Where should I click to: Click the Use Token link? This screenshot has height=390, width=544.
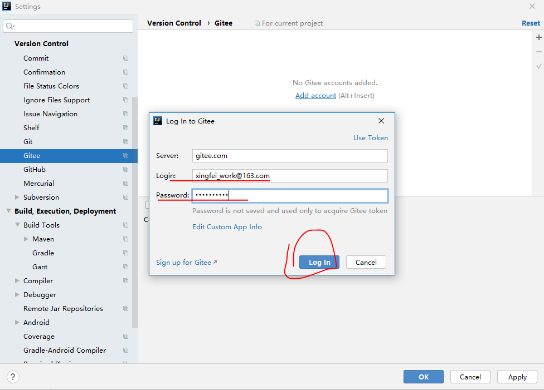[x=371, y=137]
